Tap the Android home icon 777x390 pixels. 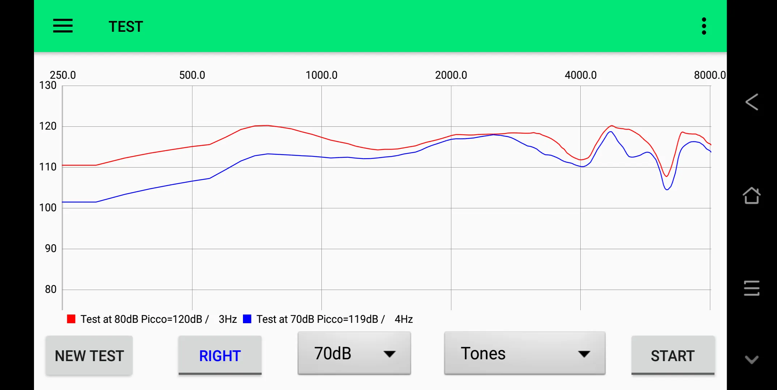752,195
